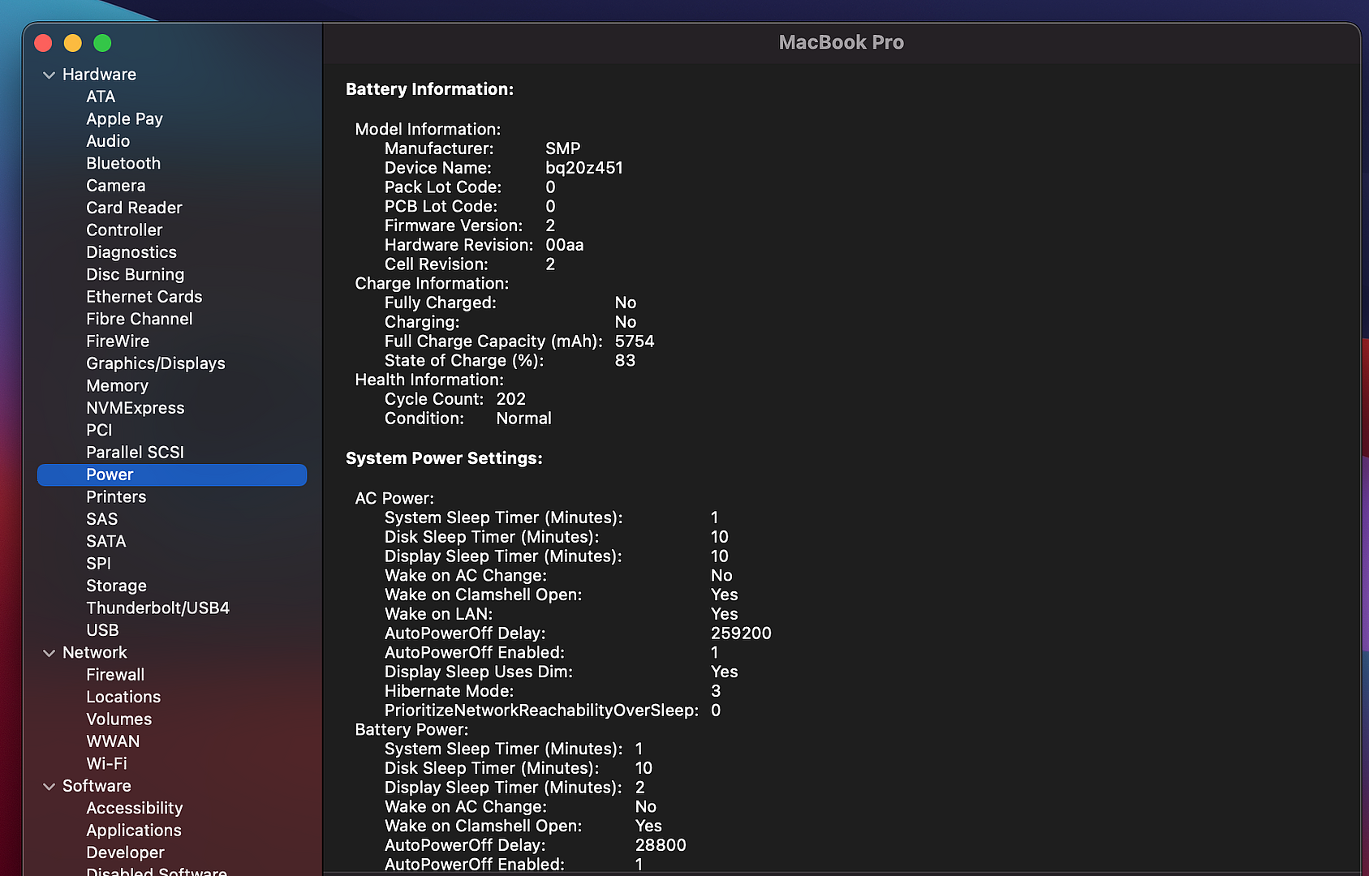
Task: Select Memory in the sidebar
Action: pyautogui.click(x=117, y=386)
